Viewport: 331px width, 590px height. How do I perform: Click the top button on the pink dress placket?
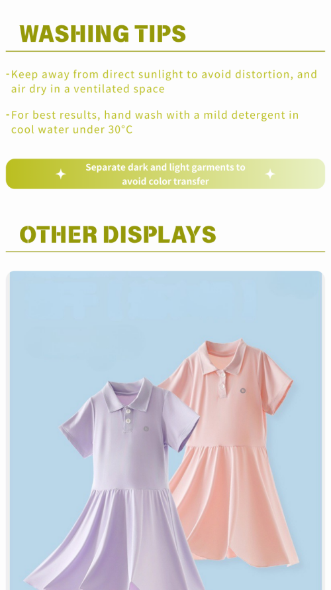[x=223, y=375]
